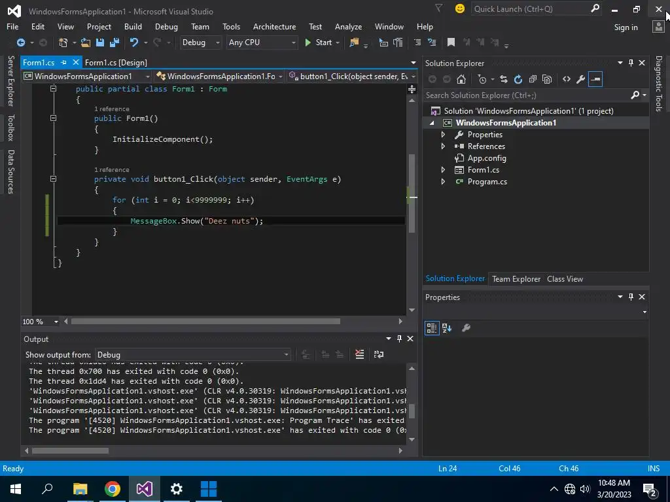This screenshot has height=502, width=670.
Task: Open Property Pages wrench in Properties panel
Action: (x=466, y=328)
